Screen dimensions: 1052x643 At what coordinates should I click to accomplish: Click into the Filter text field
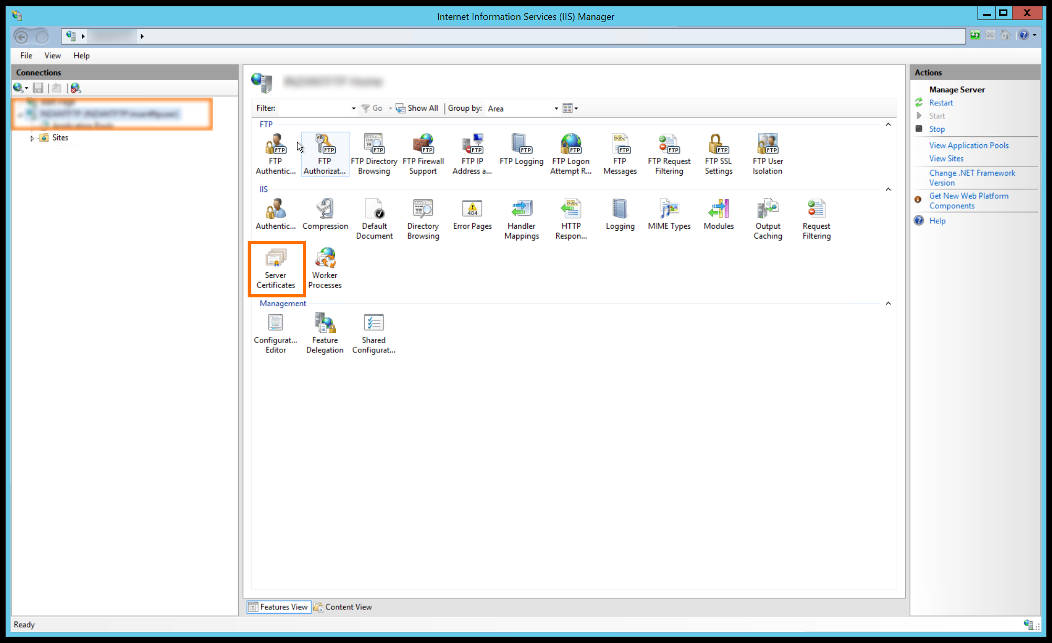313,109
